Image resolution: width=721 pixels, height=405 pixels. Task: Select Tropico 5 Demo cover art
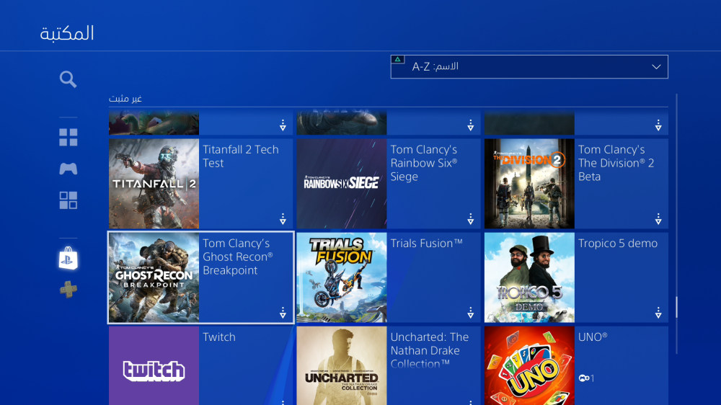(529, 277)
